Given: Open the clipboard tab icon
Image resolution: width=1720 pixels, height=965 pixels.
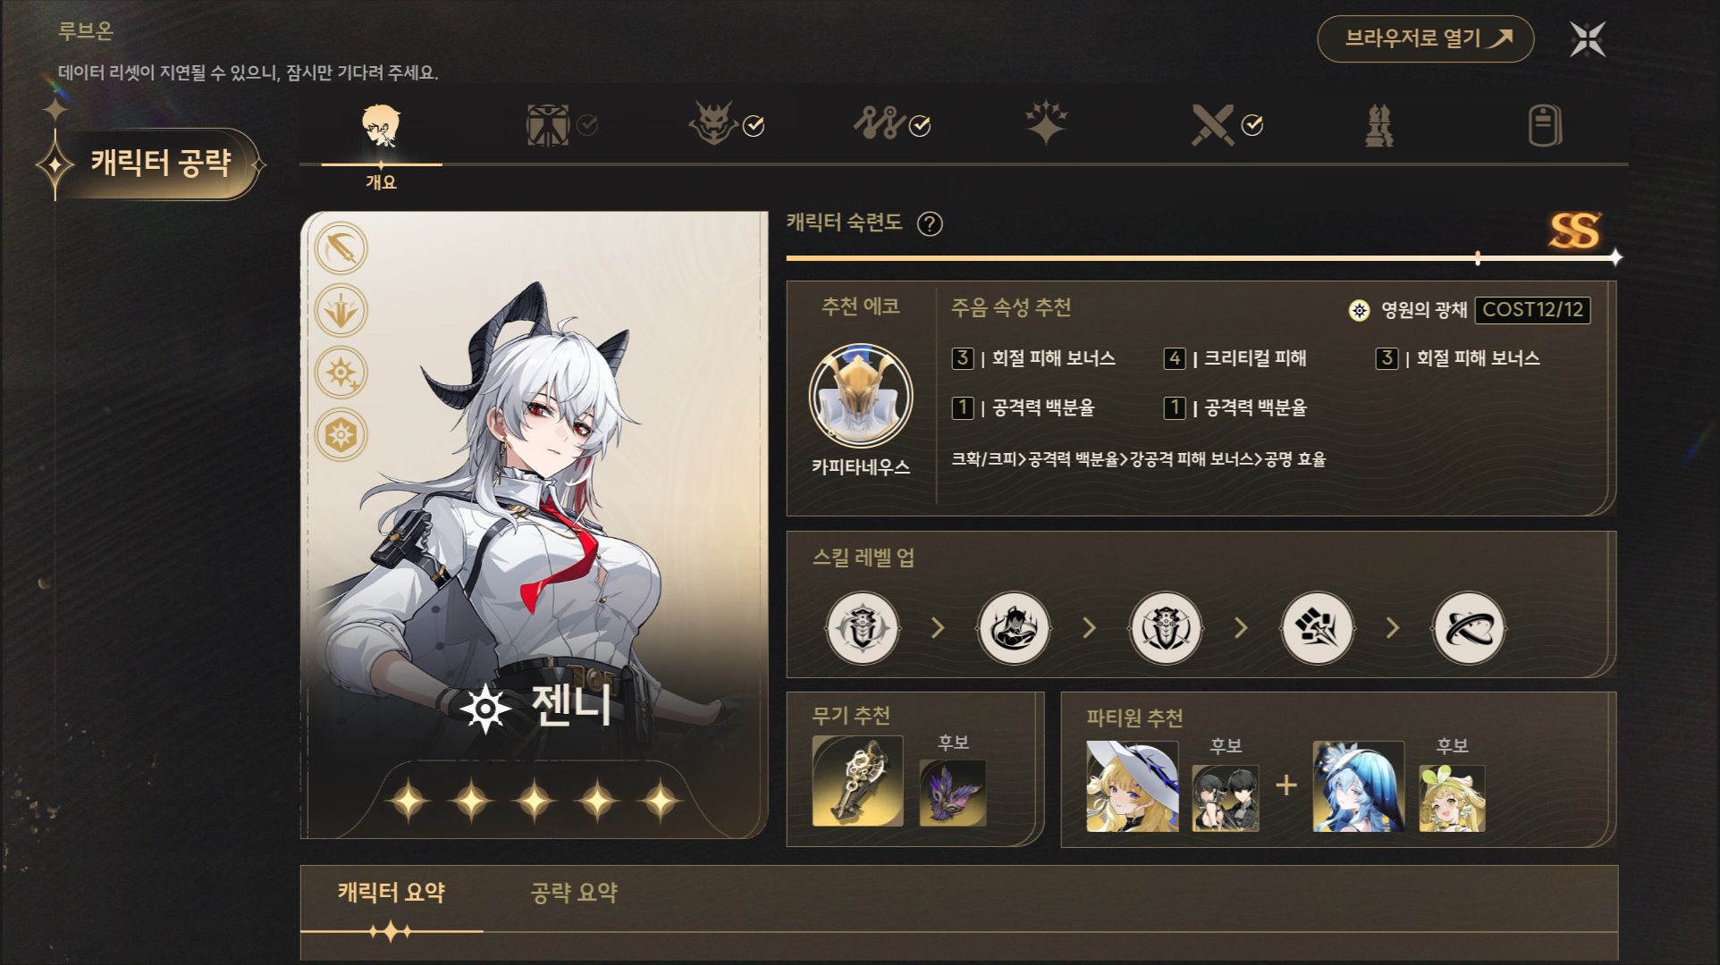Looking at the screenshot, I should (x=1545, y=125).
